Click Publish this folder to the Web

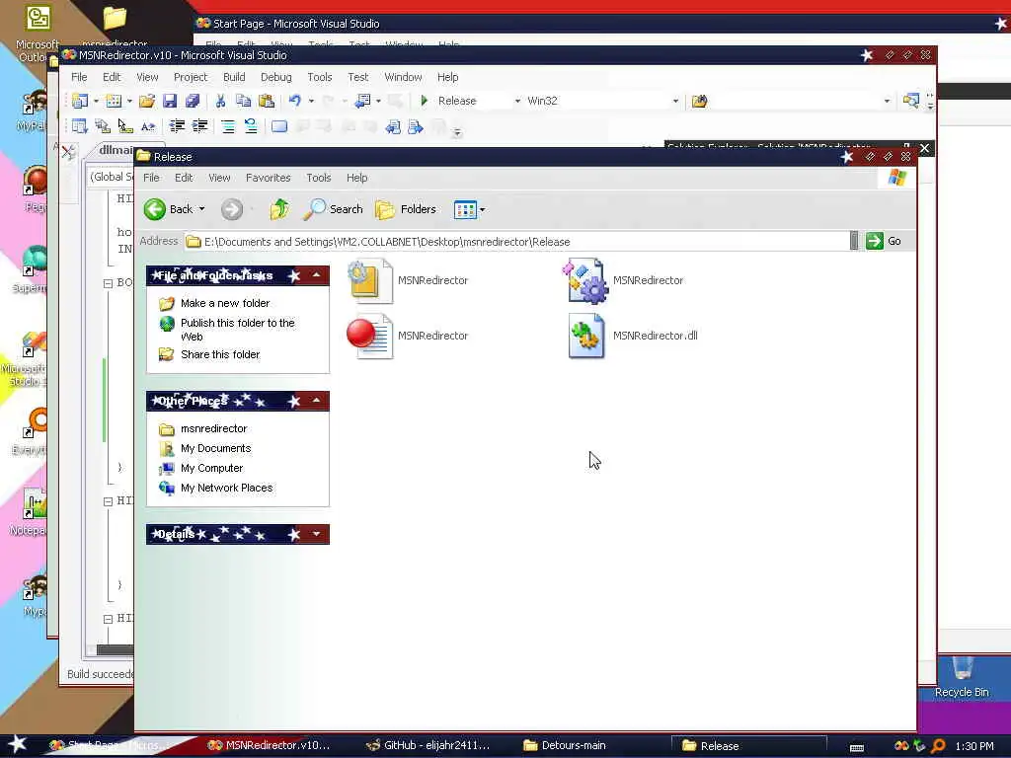coord(237,330)
